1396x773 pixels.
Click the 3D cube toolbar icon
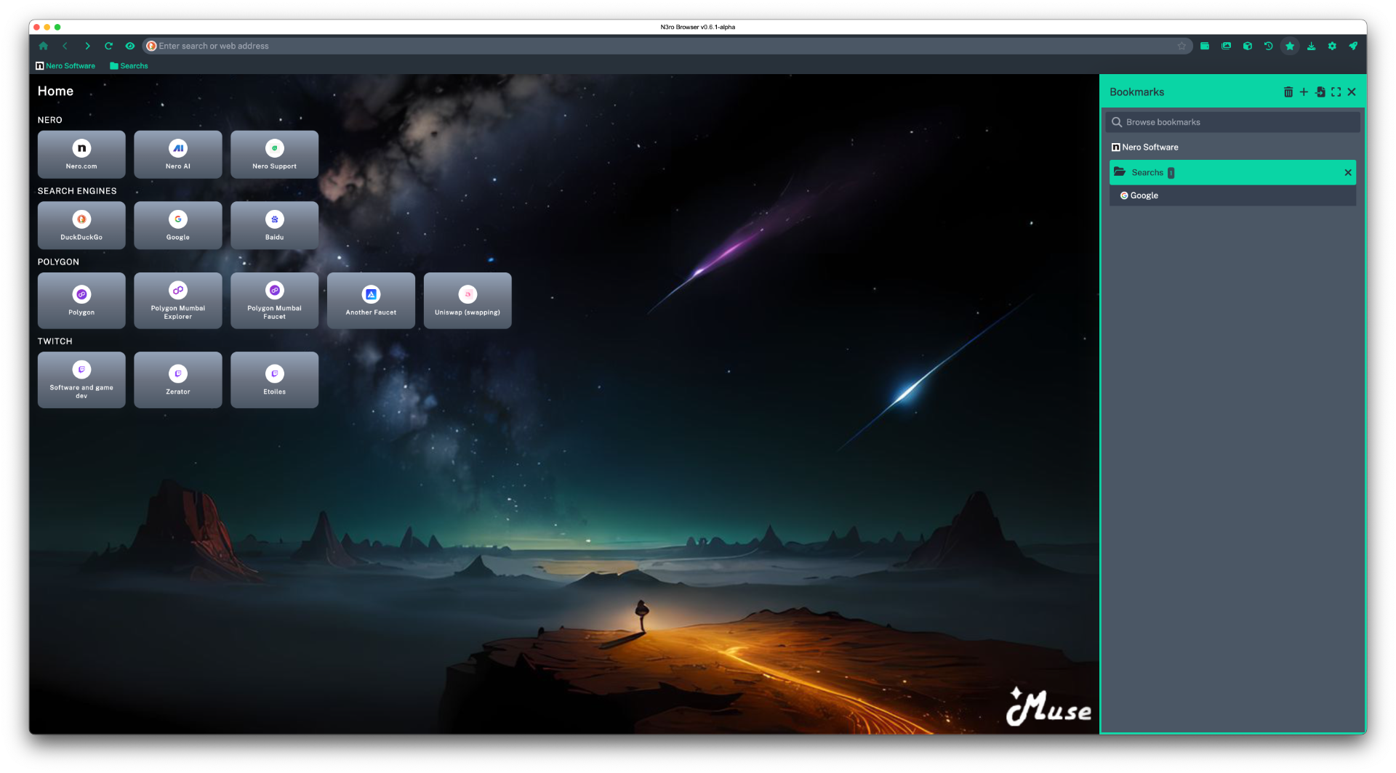[x=1248, y=46]
